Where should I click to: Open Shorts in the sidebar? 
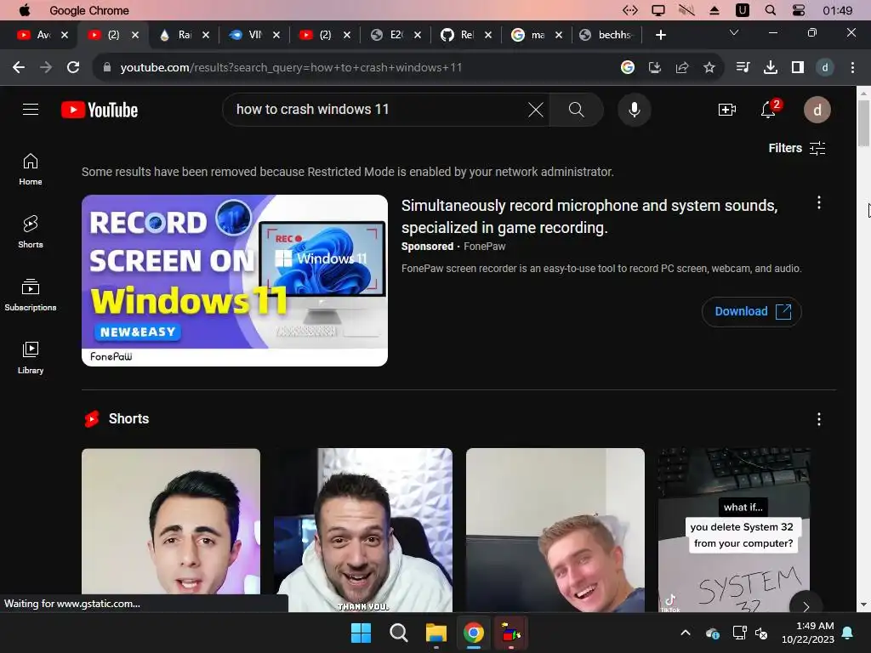point(31,232)
